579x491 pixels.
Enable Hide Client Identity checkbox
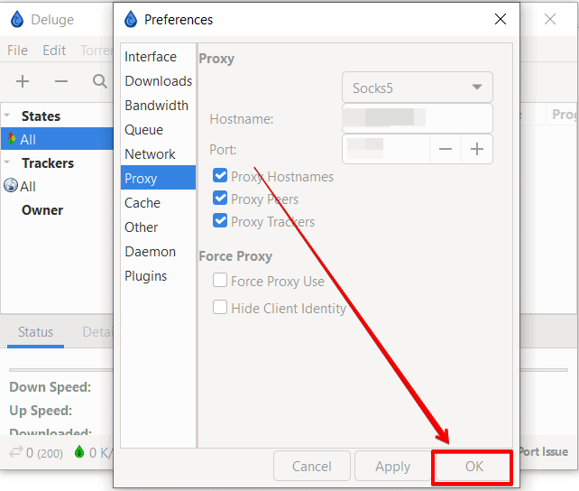220,307
